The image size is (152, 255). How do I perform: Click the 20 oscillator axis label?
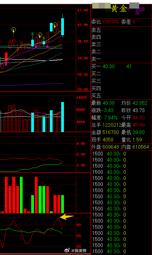pyautogui.click(x=79, y=246)
